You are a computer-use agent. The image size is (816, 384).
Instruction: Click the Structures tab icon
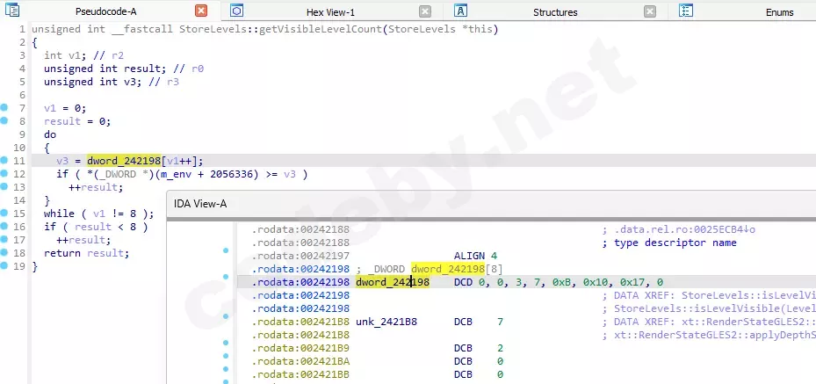click(460, 11)
